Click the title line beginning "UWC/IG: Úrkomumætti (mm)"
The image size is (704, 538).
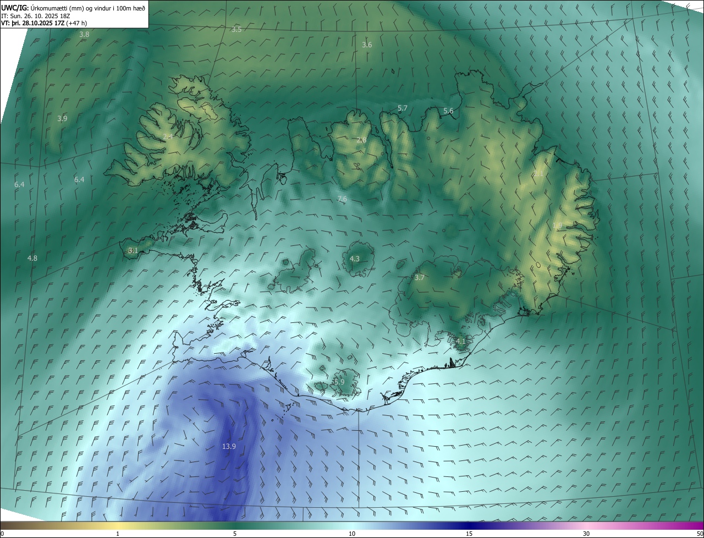(x=73, y=8)
